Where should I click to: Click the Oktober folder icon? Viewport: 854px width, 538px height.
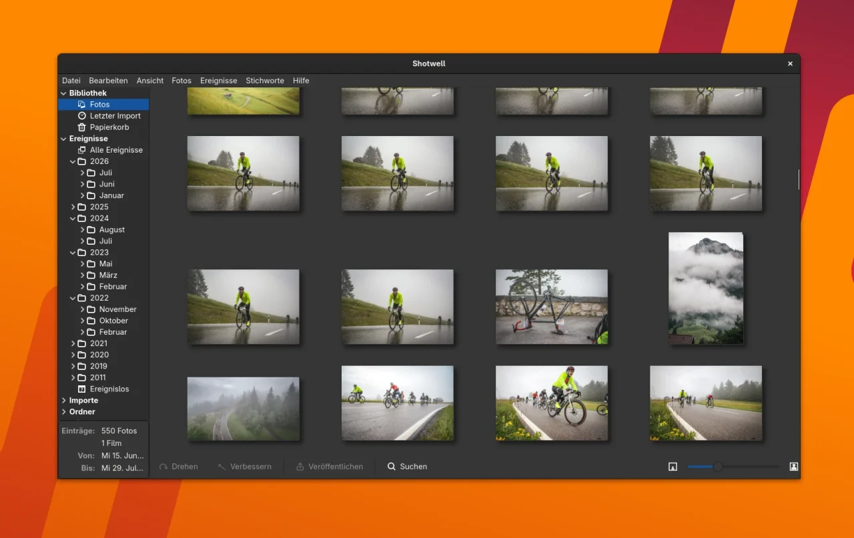(91, 321)
